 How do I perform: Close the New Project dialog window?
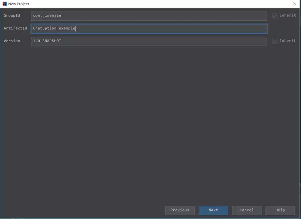tap(295, 4)
